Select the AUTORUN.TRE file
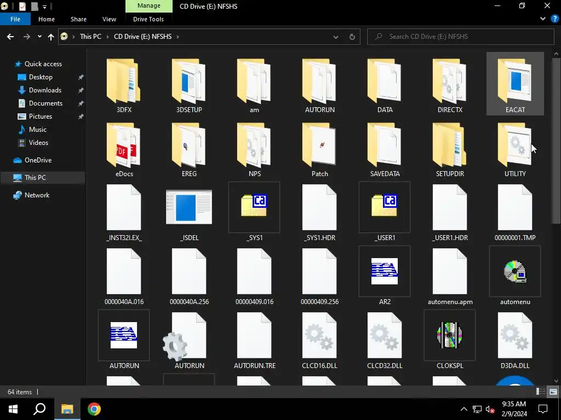 click(254, 340)
